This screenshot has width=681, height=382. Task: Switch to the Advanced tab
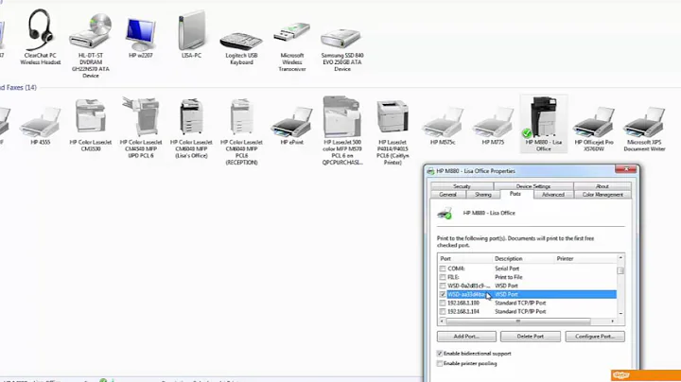tap(553, 195)
